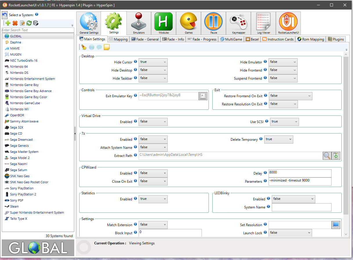Viewport: 353px width, 260px height.
Task: Click monitor icon next to Set Resolution
Action: tap(336, 225)
